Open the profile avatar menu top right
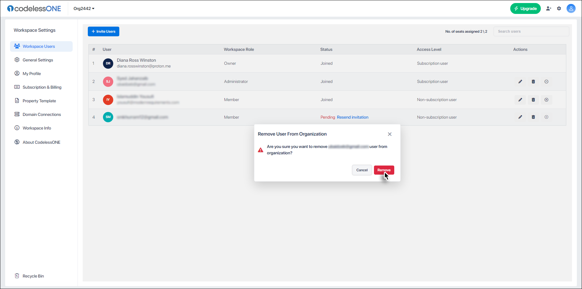Viewport: 582px width, 289px height. pyautogui.click(x=571, y=8)
